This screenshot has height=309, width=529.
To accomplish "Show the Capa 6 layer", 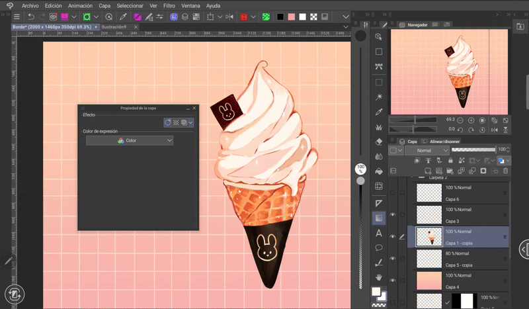I will (x=393, y=193).
